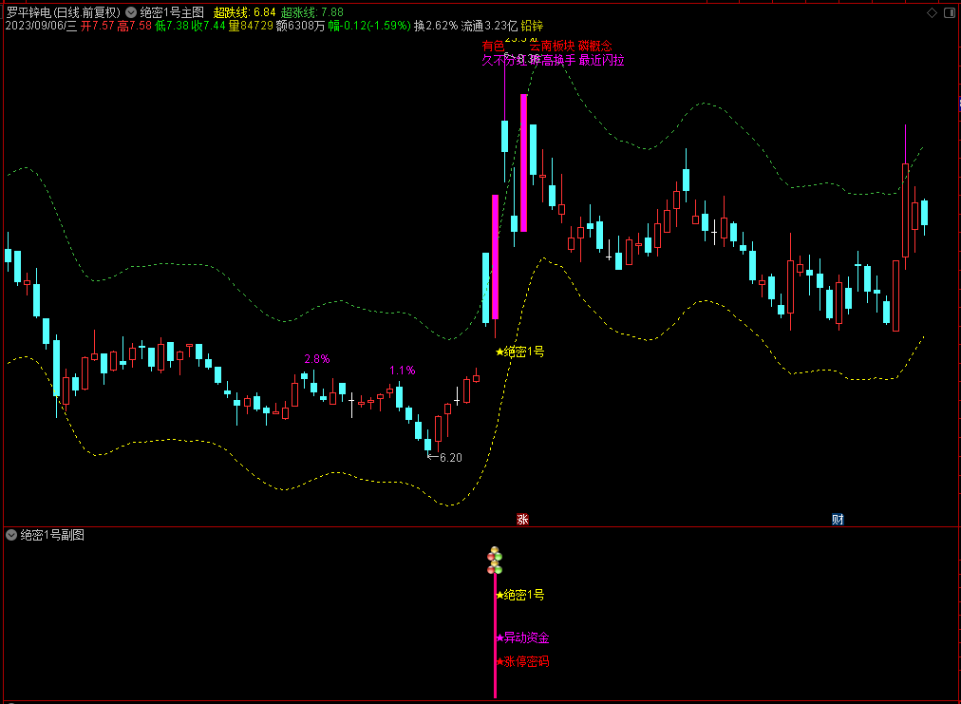Viewport: 961px width, 704px height.
Task: Click the 超涨线: 7.88 value
Action: [x=312, y=12]
